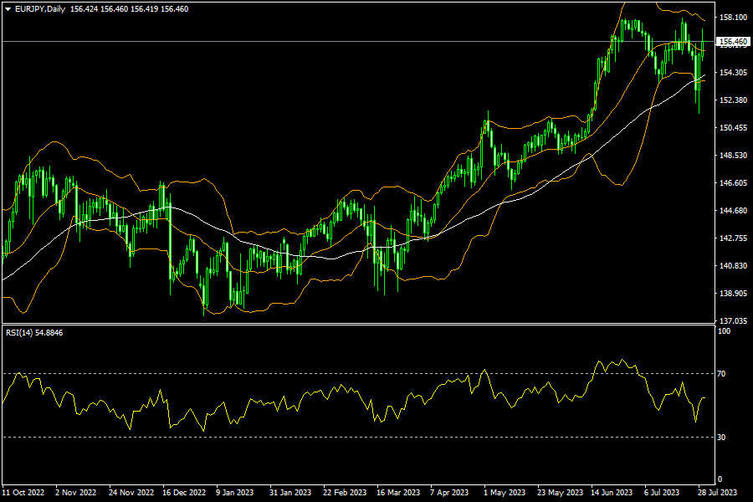This screenshot has height=502, width=753.
Task: Click the 11 Oct 2022 date label
Action: click(x=23, y=493)
